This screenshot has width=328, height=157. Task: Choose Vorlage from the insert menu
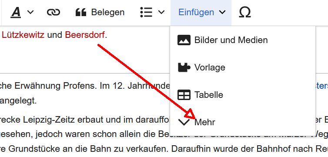(x=243, y=67)
